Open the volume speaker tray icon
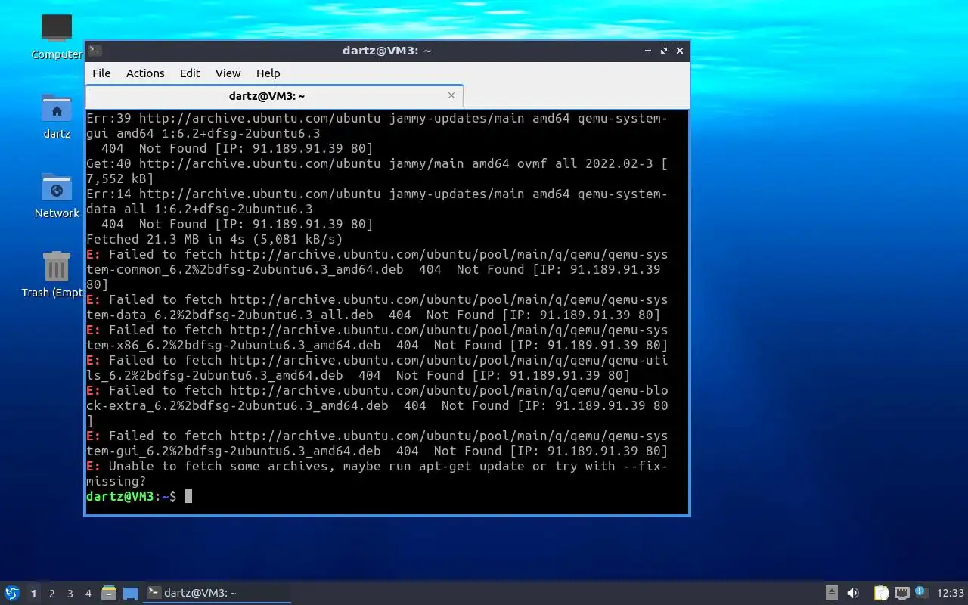 click(853, 593)
